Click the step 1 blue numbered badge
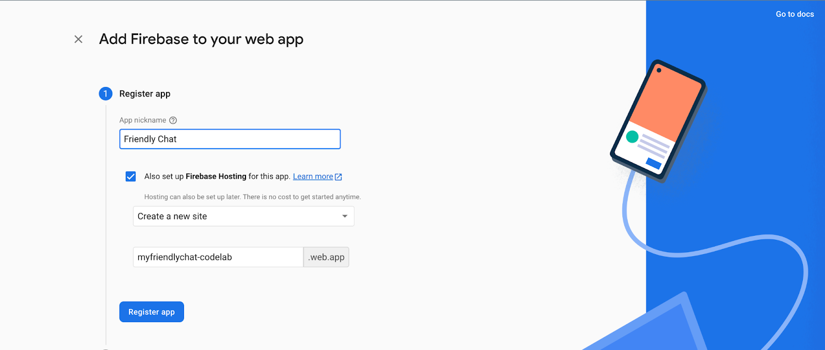Image resolution: width=825 pixels, height=350 pixels. [105, 93]
